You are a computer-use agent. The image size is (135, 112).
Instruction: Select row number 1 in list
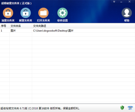[1, 31]
